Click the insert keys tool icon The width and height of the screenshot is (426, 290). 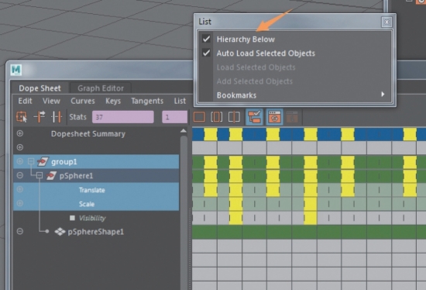pyautogui.click(x=57, y=117)
